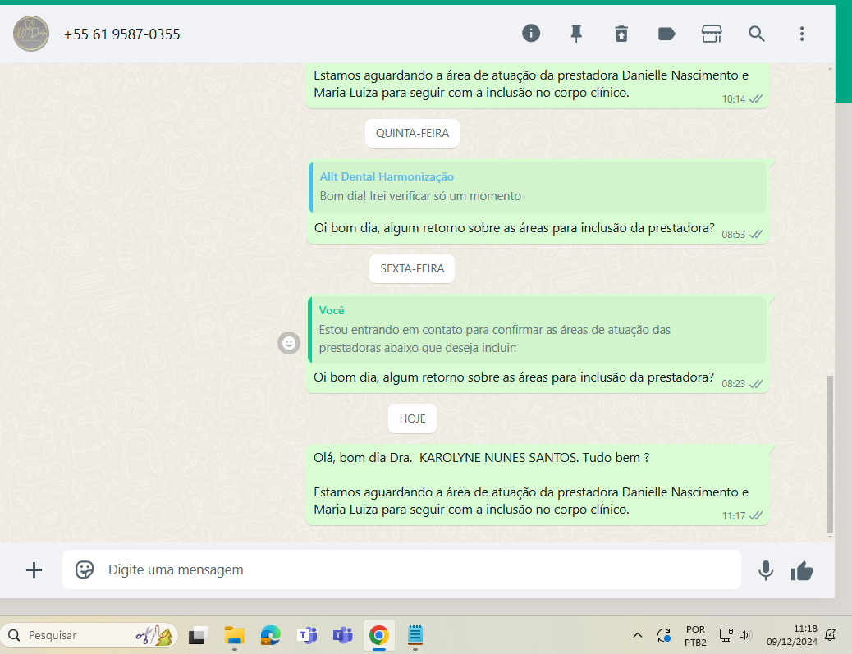The height and width of the screenshot is (654, 852).
Task: Search in conversation with magnifier icon
Action: [756, 34]
